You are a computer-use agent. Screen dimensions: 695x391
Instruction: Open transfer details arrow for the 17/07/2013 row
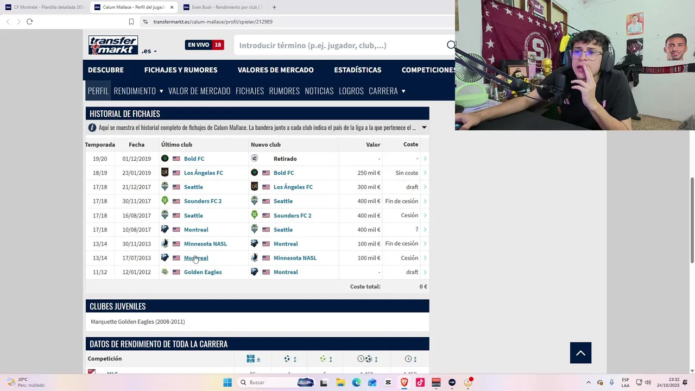click(x=425, y=258)
